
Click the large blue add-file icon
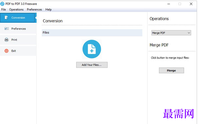[x=92, y=49]
